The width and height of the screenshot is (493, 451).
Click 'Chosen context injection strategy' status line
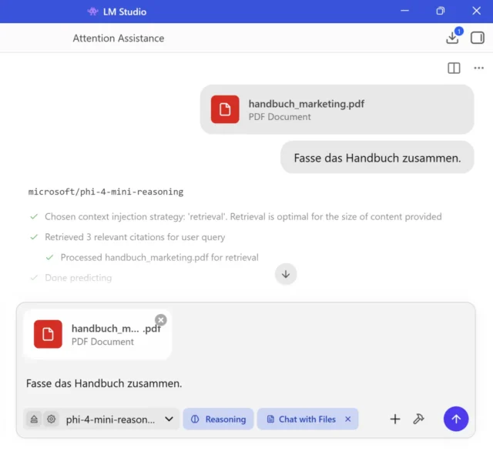click(236, 217)
